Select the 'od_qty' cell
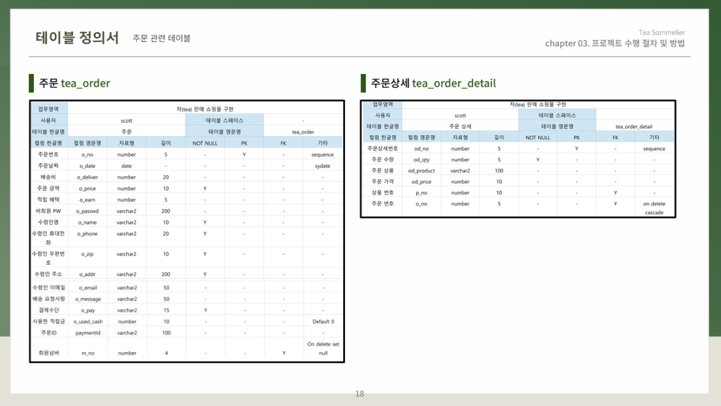721x406 pixels. pyautogui.click(x=421, y=160)
